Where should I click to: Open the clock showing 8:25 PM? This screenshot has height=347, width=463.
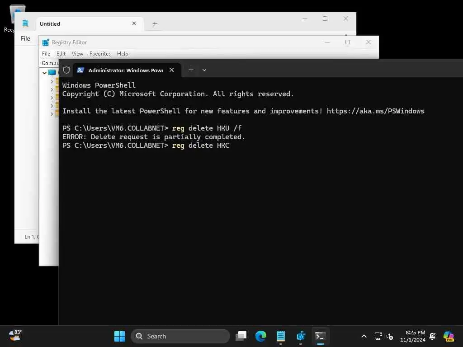click(412, 336)
